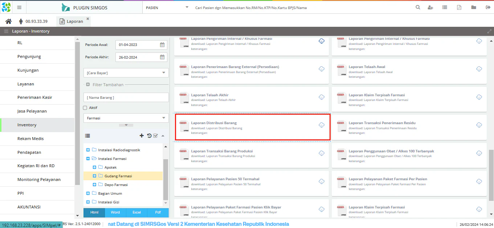
Task: Select Pendapatan in the sidebar
Action: click(37, 152)
